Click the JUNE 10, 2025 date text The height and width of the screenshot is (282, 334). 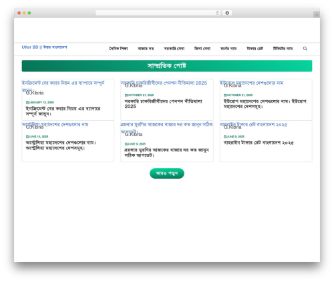[x=39, y=137]
